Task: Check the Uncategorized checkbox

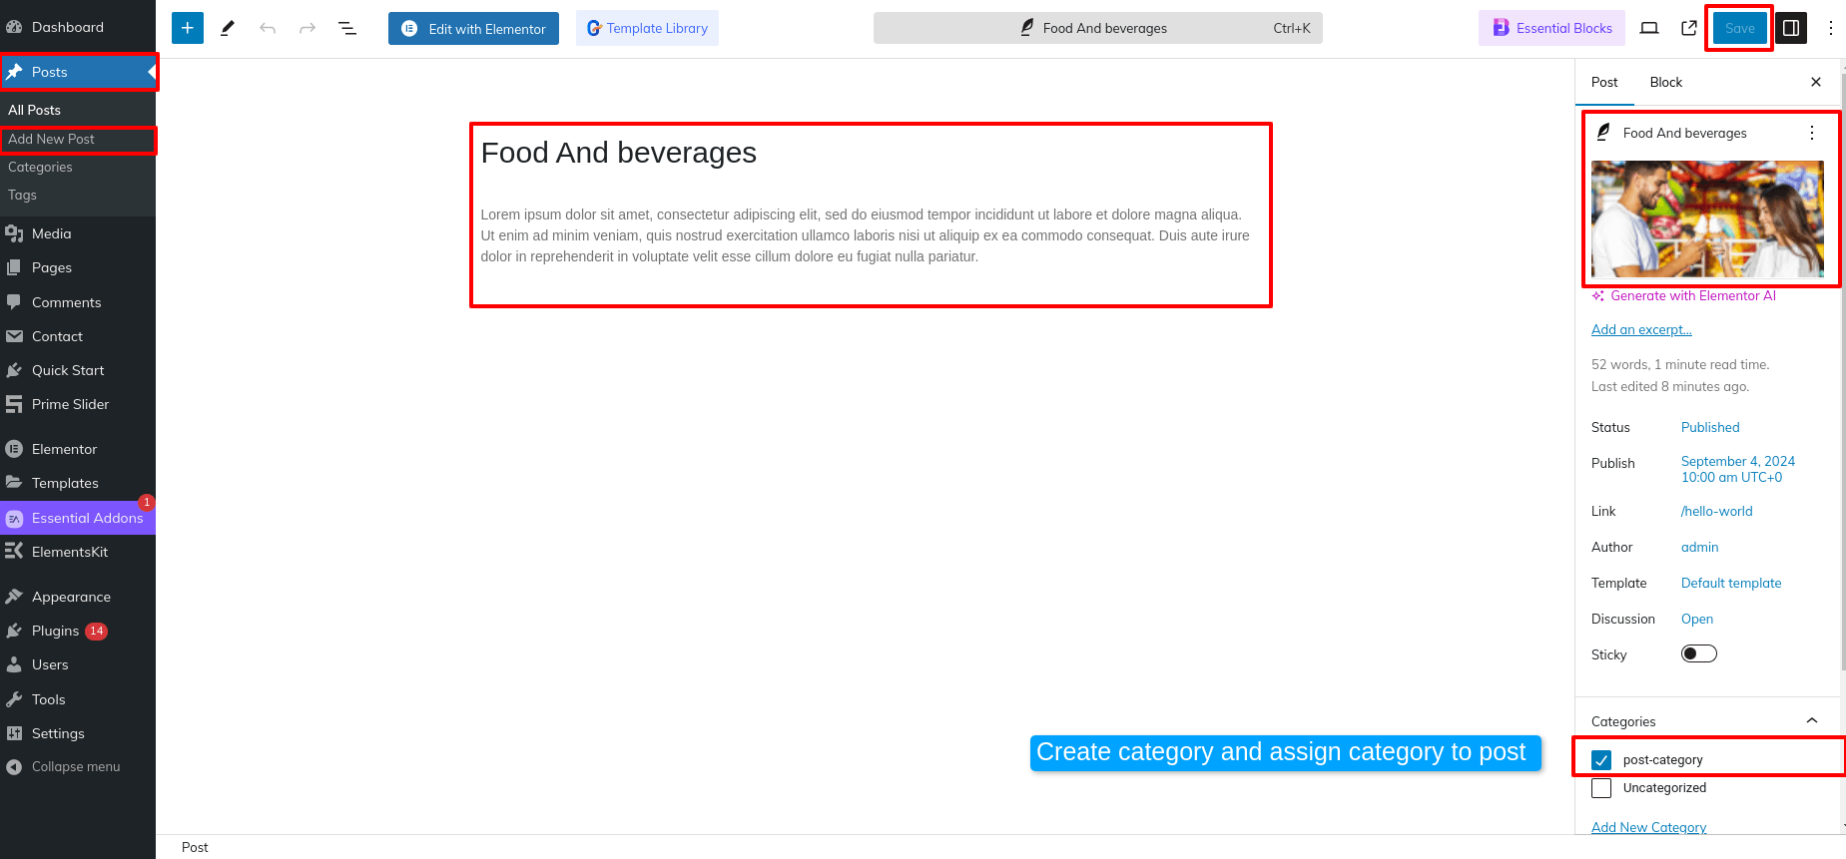Action: coord(1601,788)
